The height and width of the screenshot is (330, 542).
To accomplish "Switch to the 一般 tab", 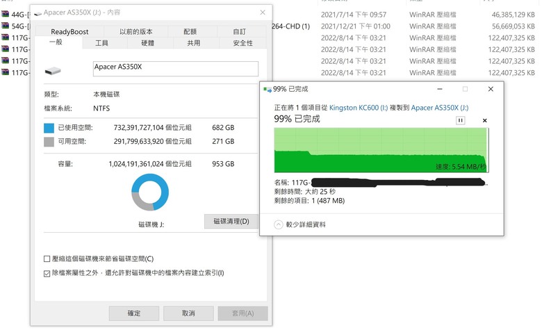I will (56, 42).
